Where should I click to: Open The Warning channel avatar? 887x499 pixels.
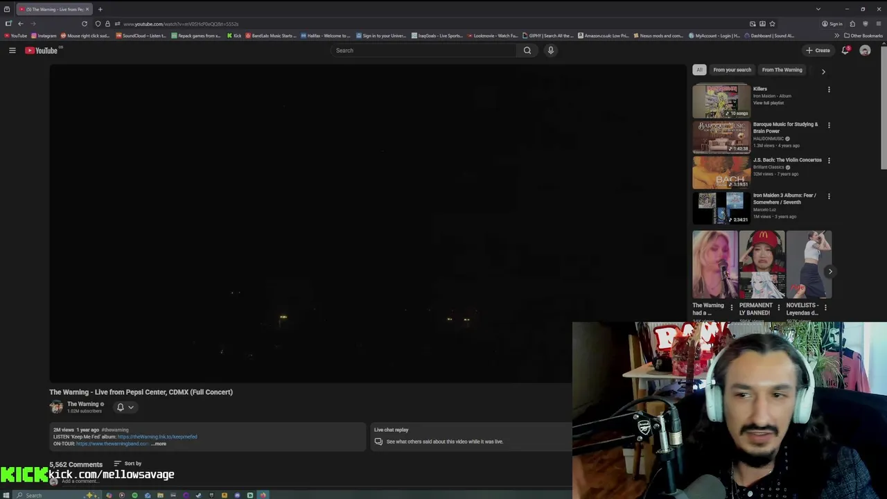click(56, 408)
